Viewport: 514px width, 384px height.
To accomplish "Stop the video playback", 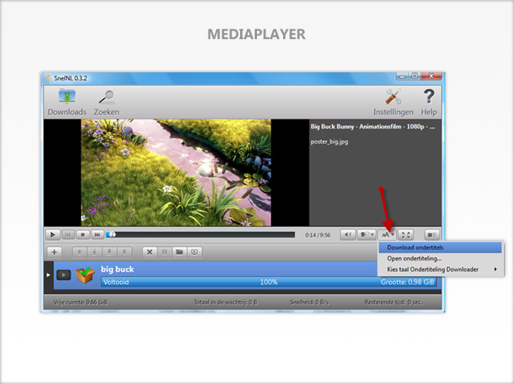I will tap(83, 235).
